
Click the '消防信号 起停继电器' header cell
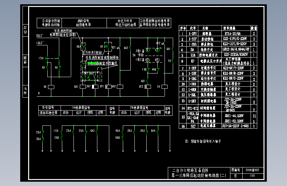click(x=84, y=23)
